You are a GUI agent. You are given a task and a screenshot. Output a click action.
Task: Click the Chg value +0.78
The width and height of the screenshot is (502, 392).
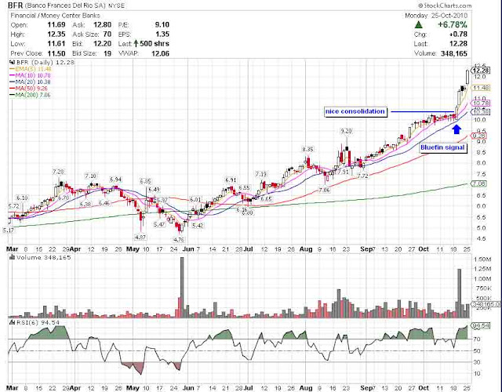[x=458, y=34]
